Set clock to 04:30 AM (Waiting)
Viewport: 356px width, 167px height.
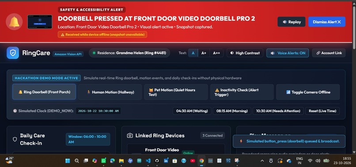click(x=192, y=111)
